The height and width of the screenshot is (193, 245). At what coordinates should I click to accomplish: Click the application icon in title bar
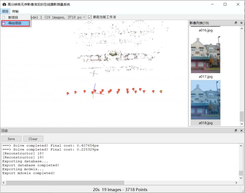pyautogui.click(x=4, y=4)
